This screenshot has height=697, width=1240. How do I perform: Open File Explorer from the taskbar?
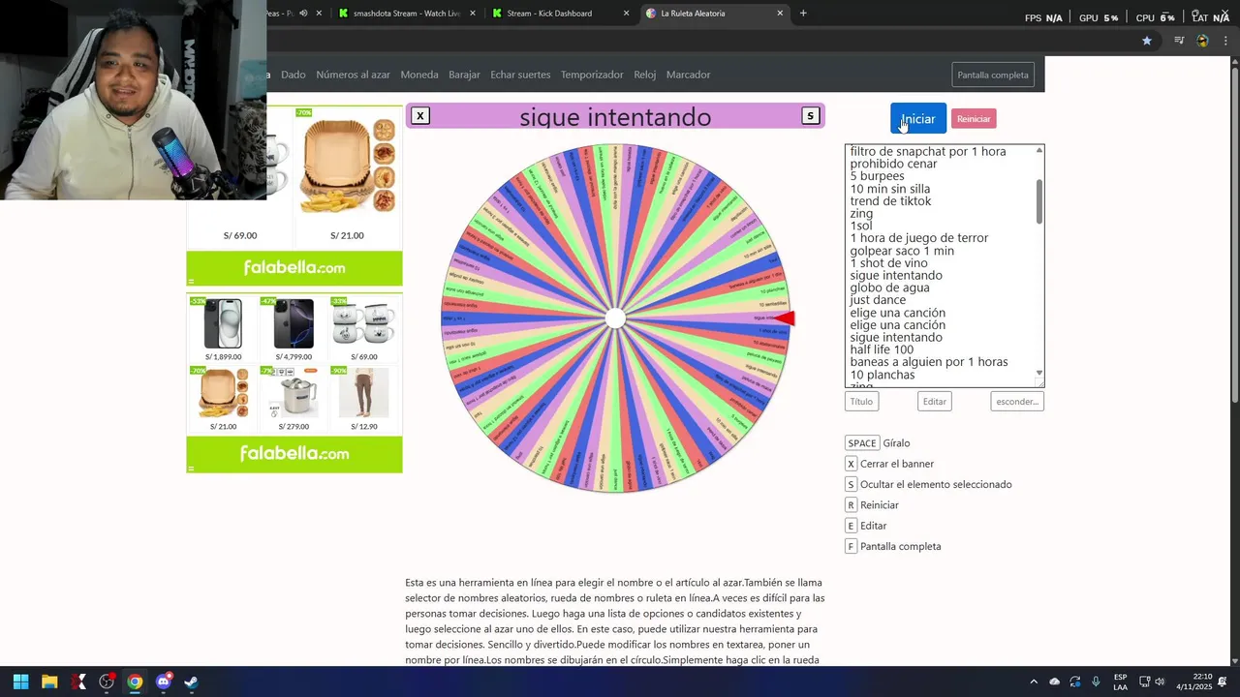(x=49, y=682)
